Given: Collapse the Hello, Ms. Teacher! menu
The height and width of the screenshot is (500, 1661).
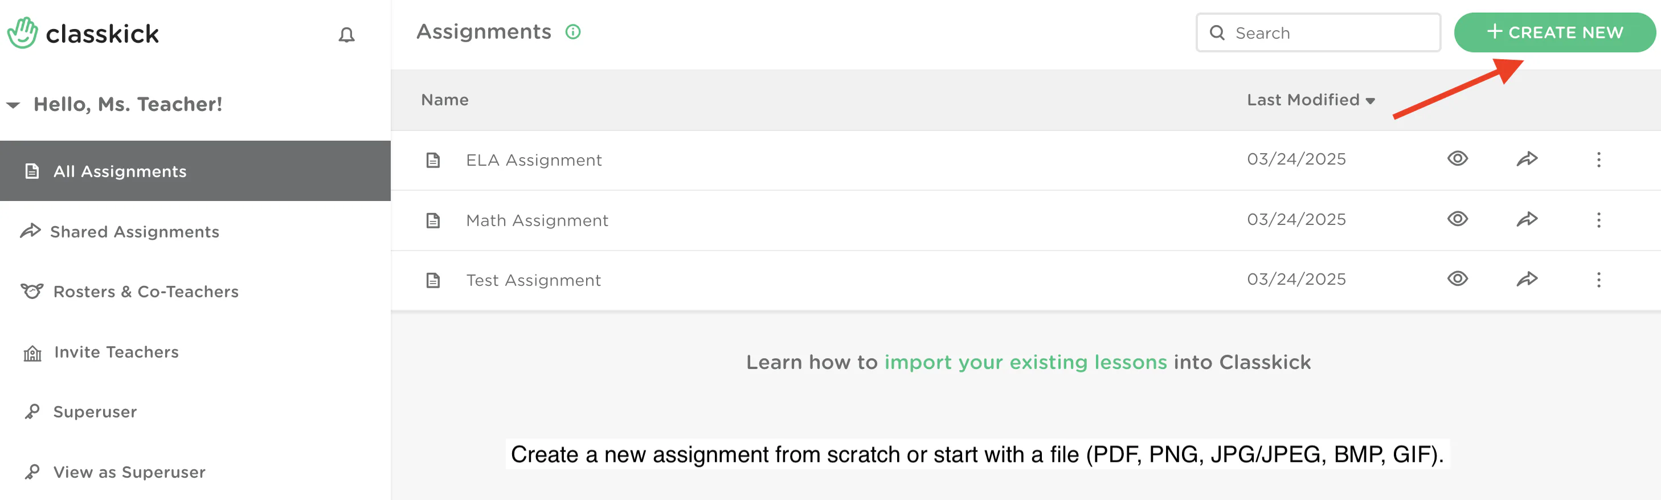Looking at the screenshot, I should (x=13, y=104).
